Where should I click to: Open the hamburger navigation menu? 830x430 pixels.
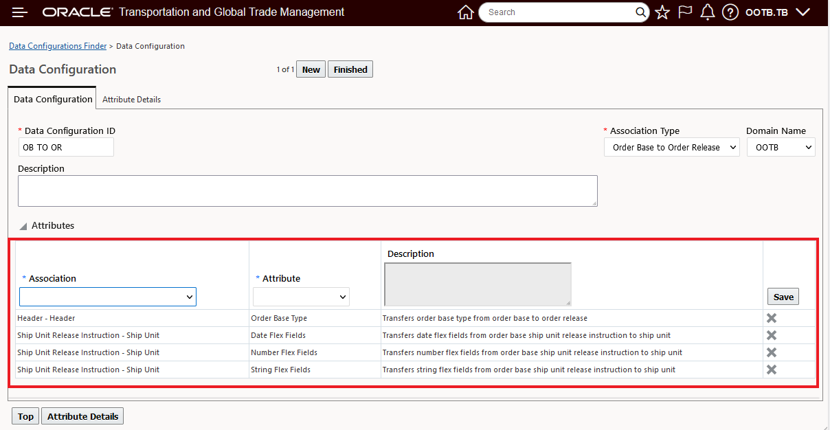click(20, 12)
